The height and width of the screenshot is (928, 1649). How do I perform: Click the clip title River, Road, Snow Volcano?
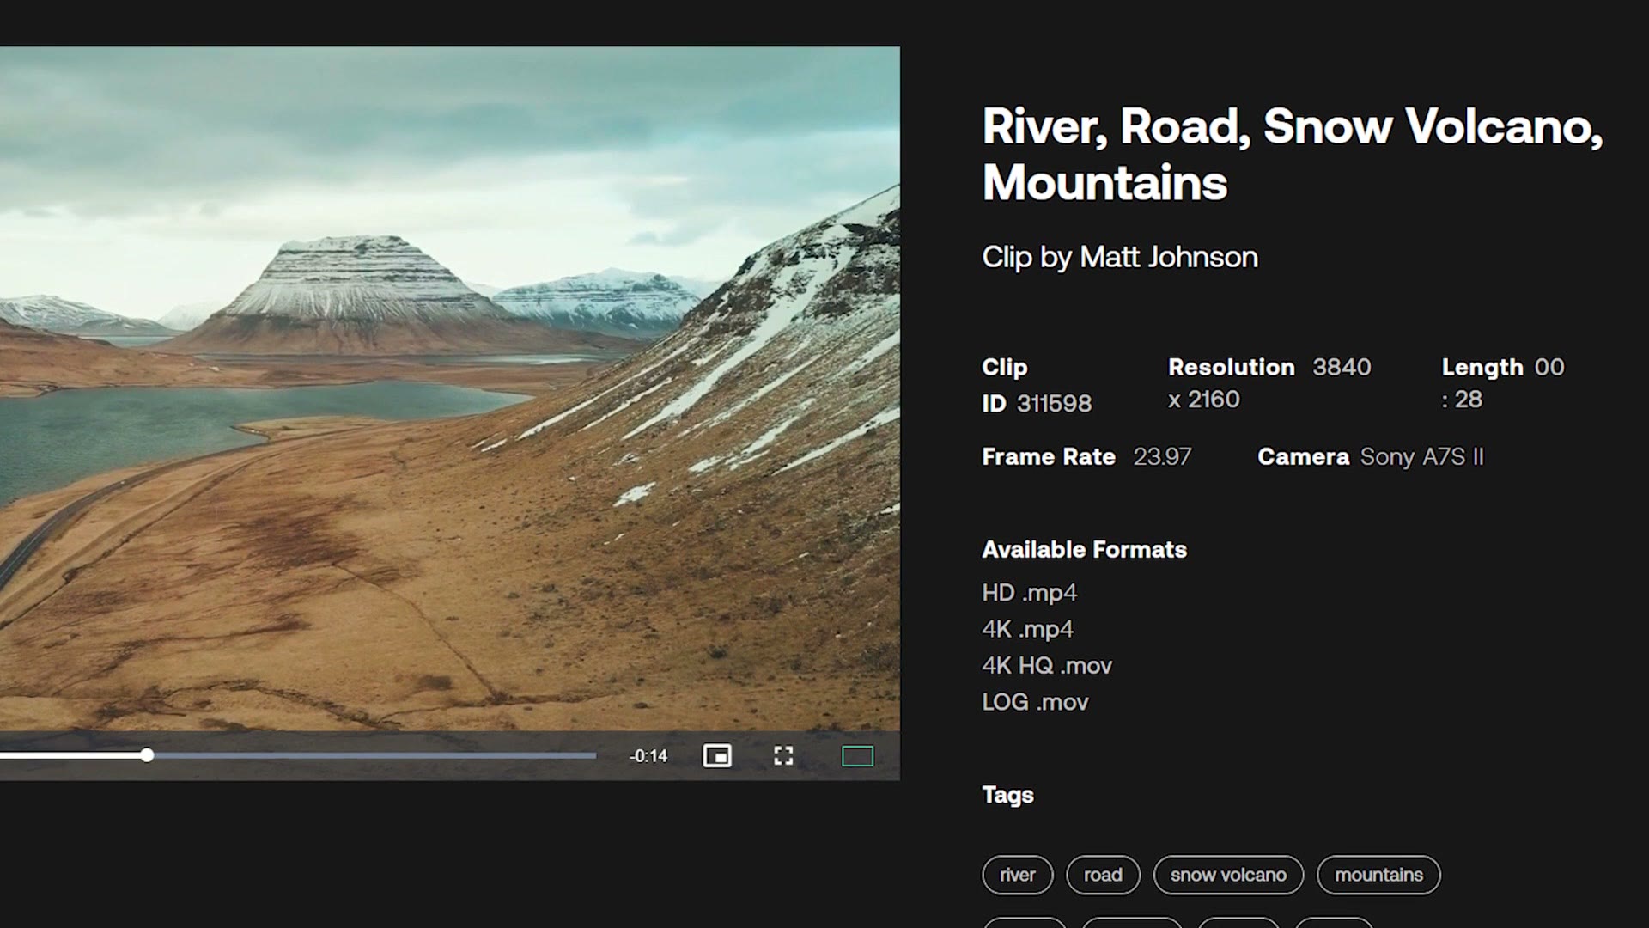[x=1293, y=155]
